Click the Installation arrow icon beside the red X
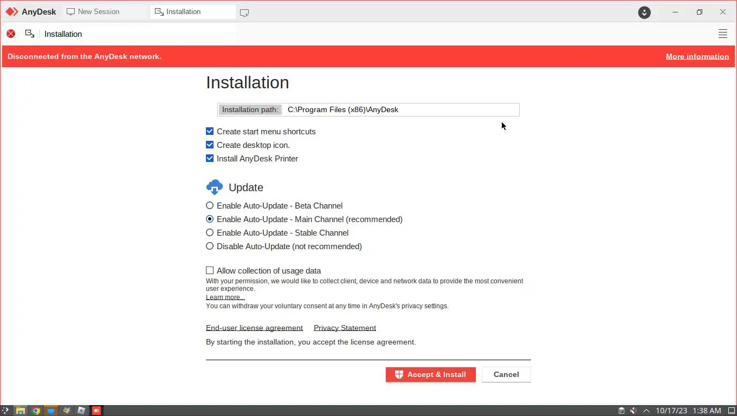The width and height of the screenshot is (737, 416). tap(30, 34)
